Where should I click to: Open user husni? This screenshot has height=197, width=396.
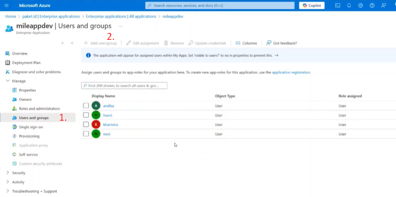tap(108, 115)
